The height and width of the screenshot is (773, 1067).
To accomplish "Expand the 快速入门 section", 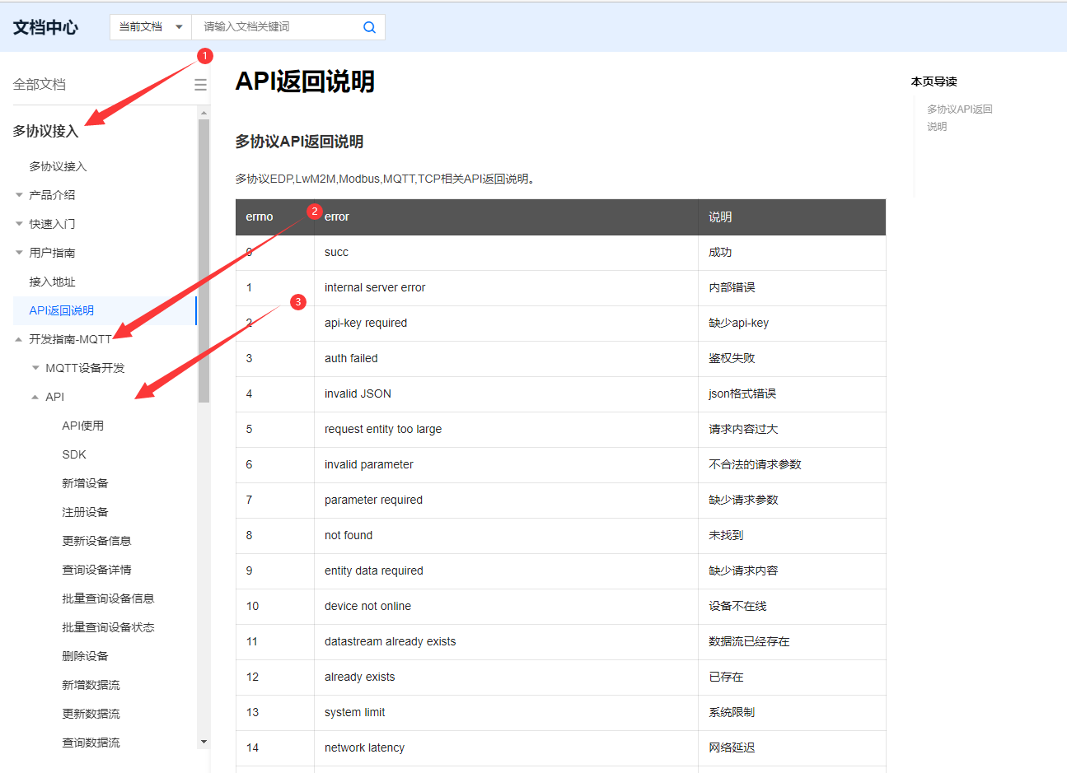I will (54, 223).
